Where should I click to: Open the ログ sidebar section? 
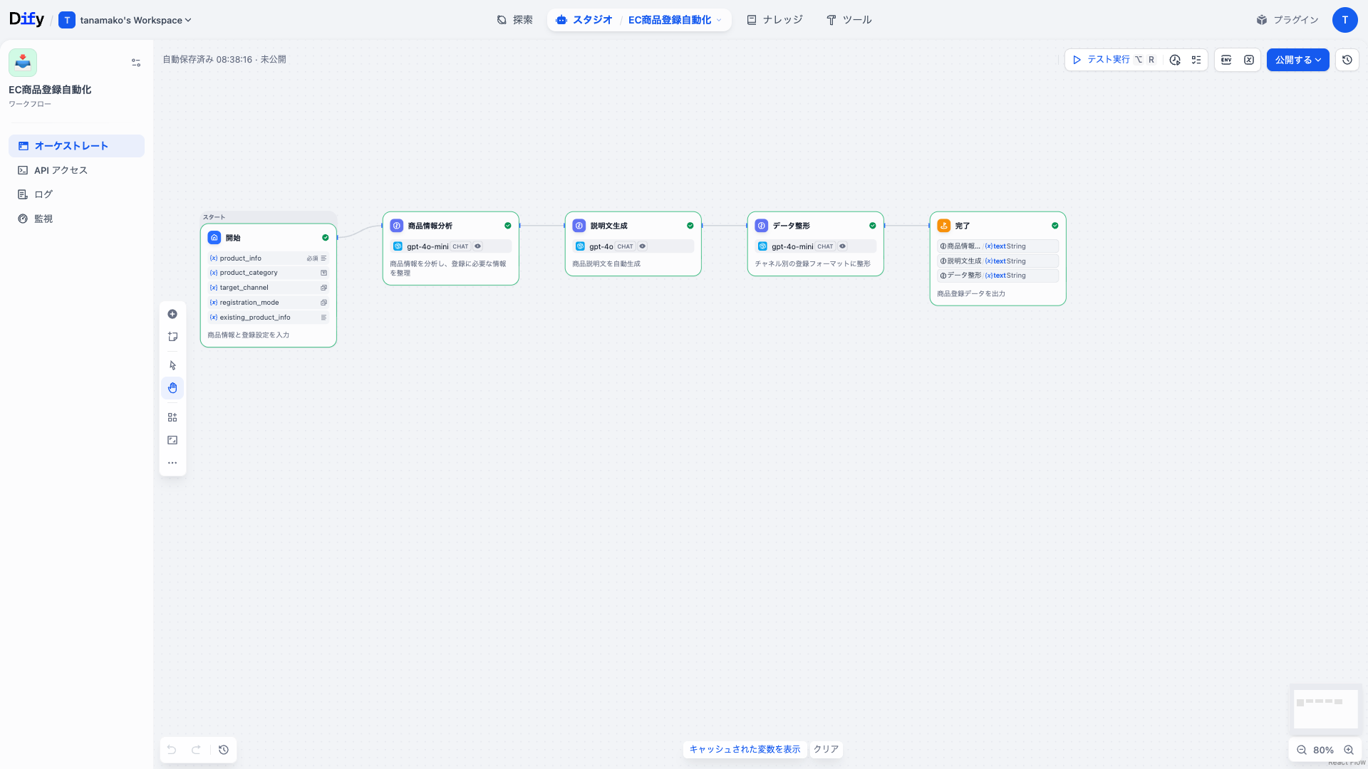click(x=43, y=194)
